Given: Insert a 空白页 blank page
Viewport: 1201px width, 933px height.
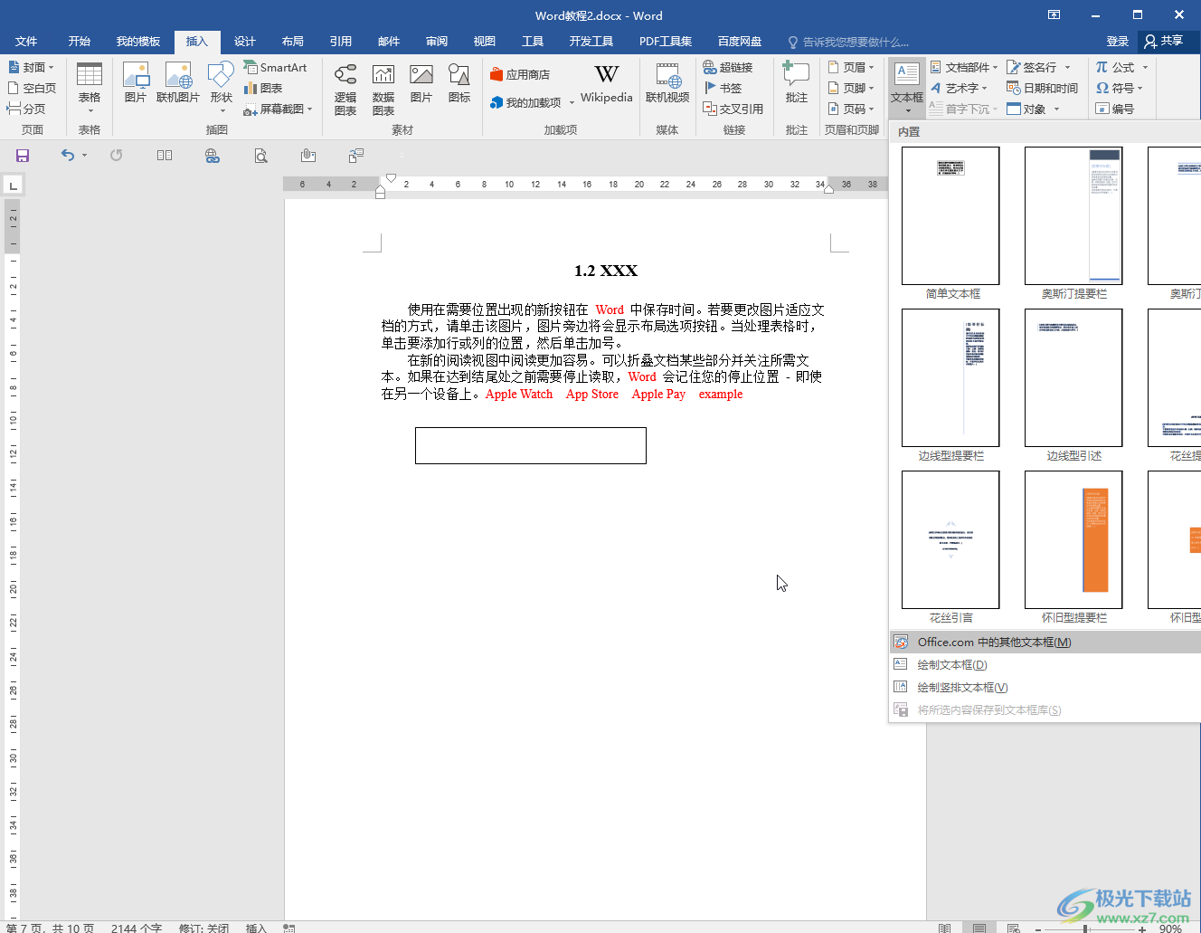Looking at the screenshot, I should point(32,89).
